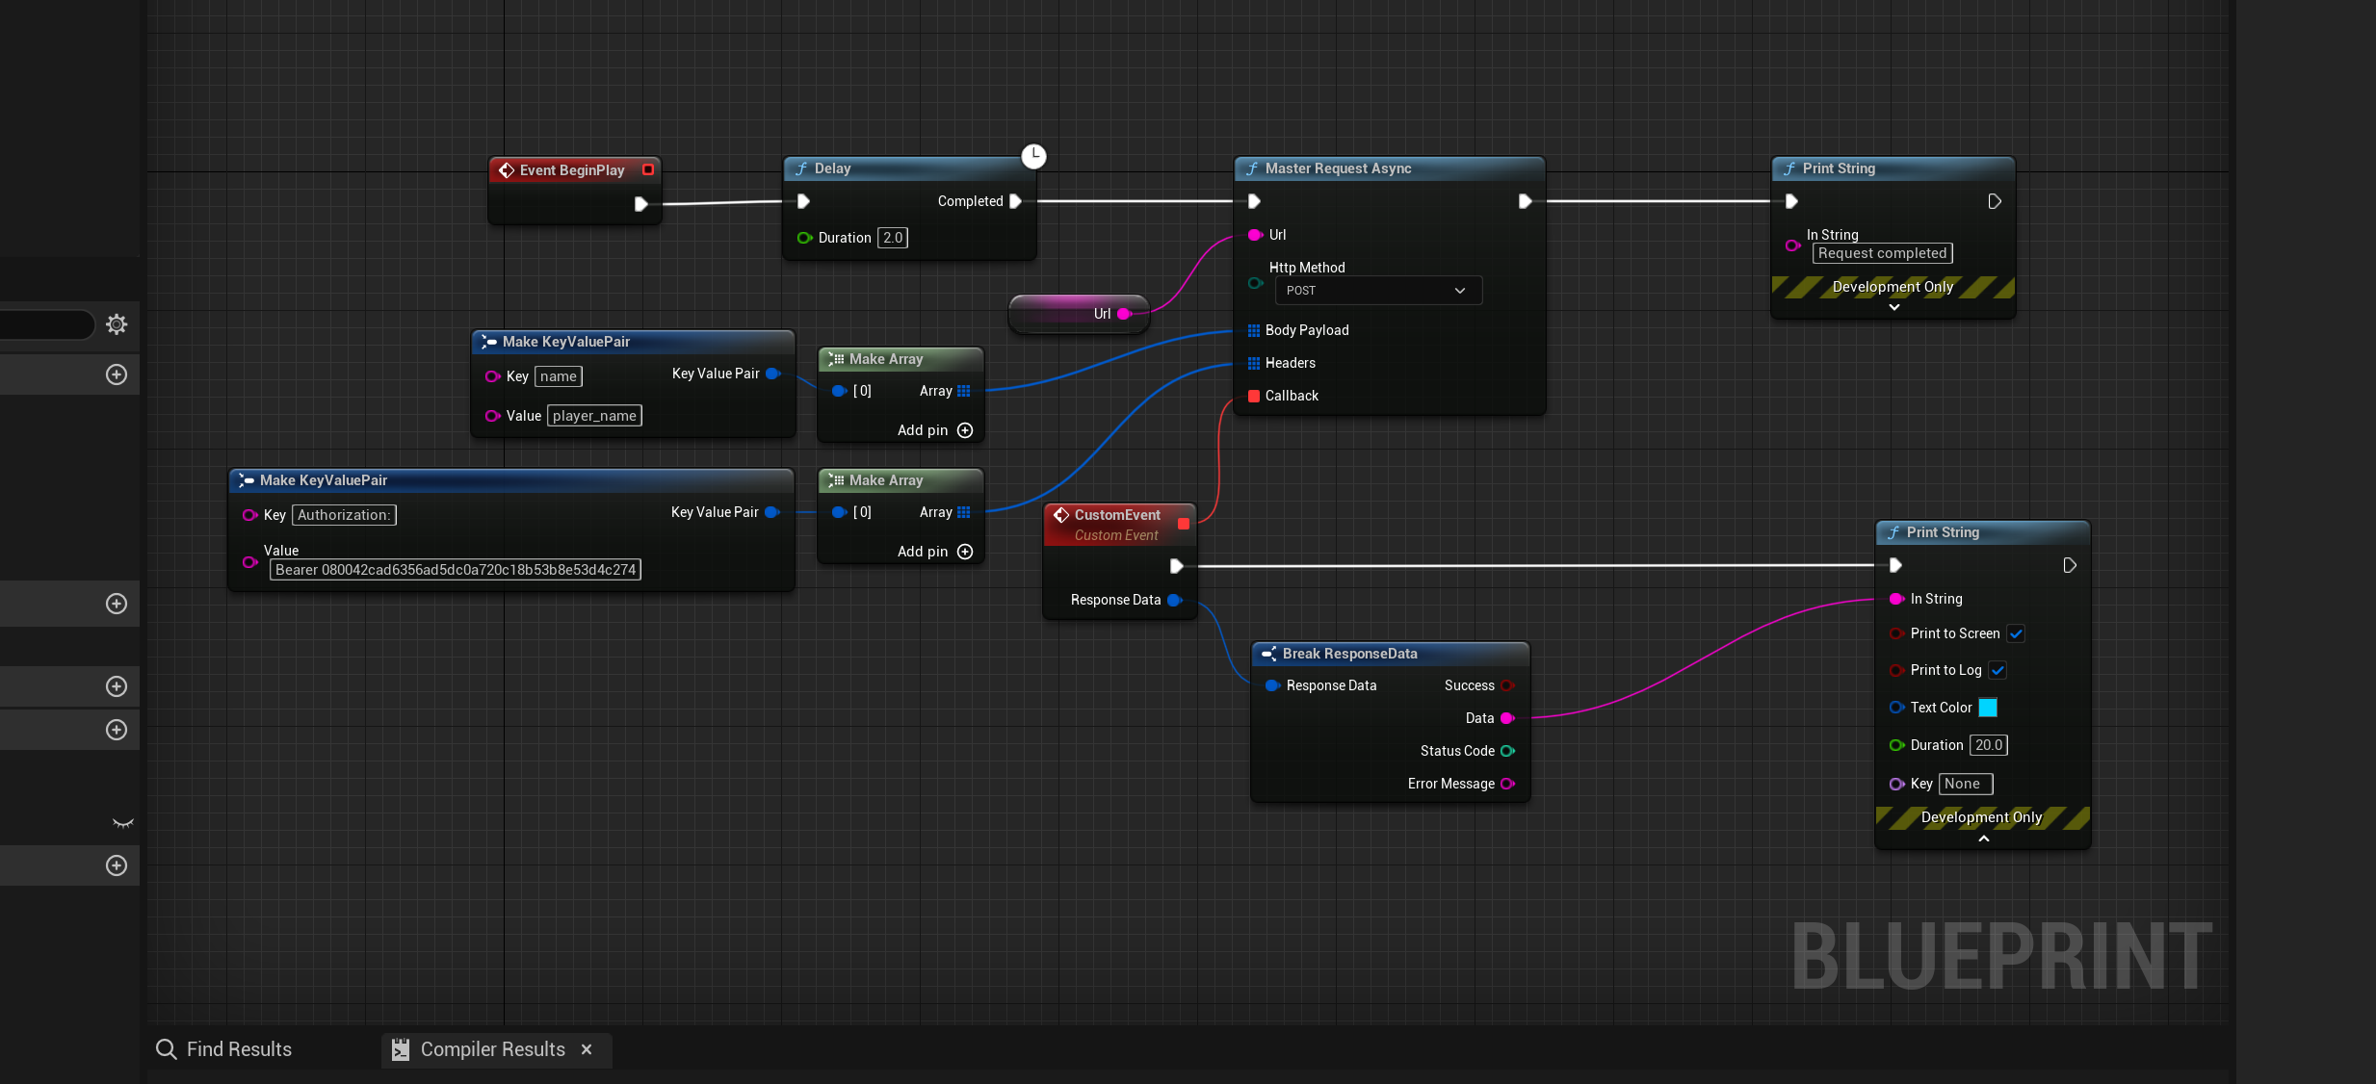This screenshot has height=1084, width=2376.
Task: Click Break ResponseData Data output pin
Action: click(x=1507, y=718)
